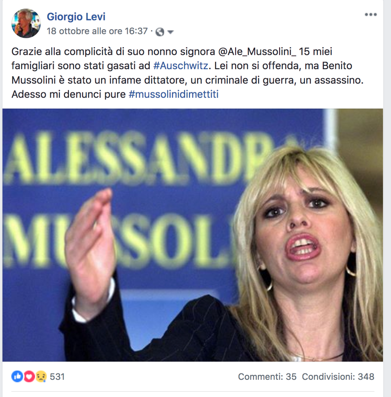Click the public globe privacy icon
Image resolution: width=391 pixels, height=397 pixels.
coord(160,32)
